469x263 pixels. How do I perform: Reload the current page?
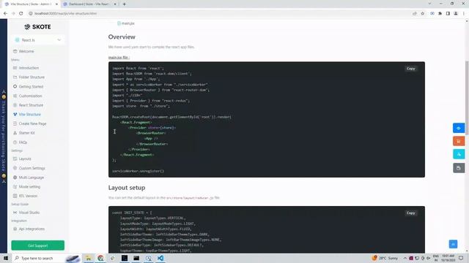[x=21, y=13]
